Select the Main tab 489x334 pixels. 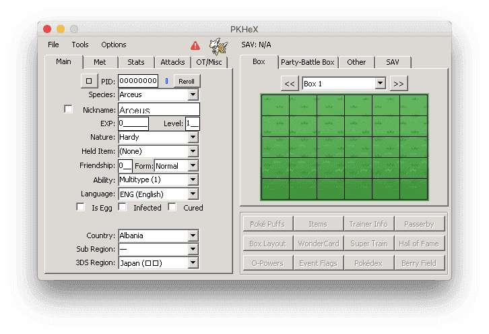(x=63, y=61)
